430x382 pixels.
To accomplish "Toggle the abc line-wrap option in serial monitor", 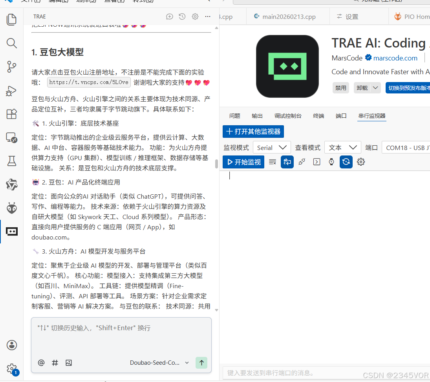I will click(287, 162).
